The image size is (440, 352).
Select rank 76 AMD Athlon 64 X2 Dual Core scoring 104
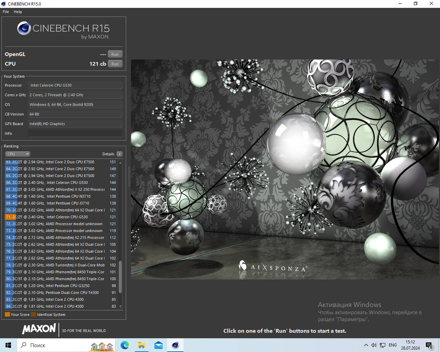pos(62,252)
